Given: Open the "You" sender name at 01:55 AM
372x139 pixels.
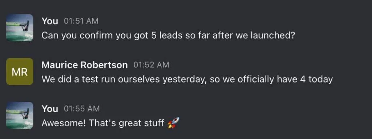Looking at the screenshot, I should [x=50, y=109].
